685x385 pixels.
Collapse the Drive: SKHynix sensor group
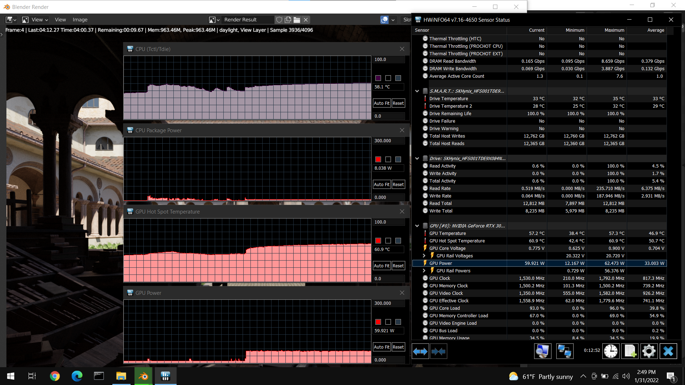pos(417,158)
